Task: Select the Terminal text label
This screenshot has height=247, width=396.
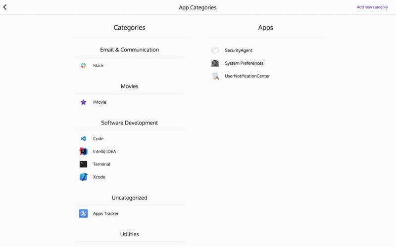Action: point(101,165)
